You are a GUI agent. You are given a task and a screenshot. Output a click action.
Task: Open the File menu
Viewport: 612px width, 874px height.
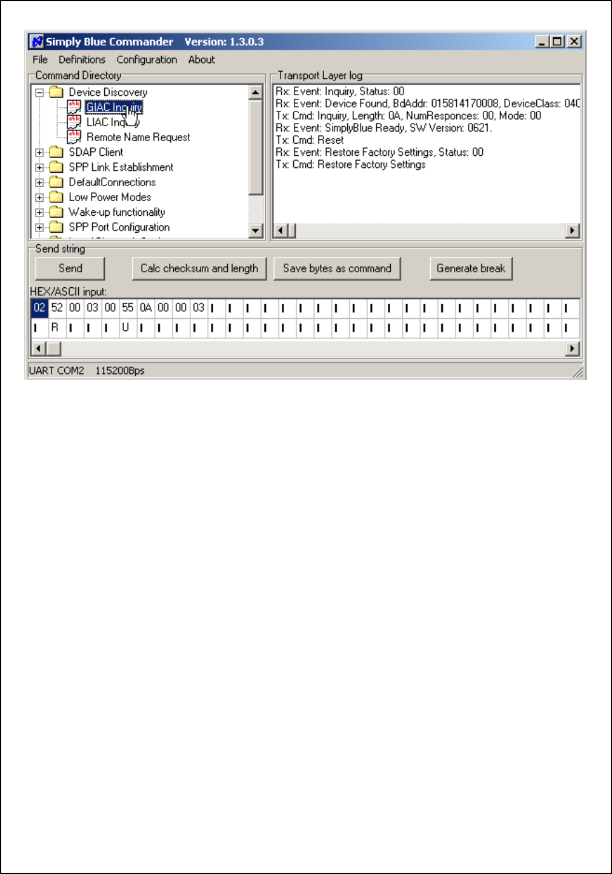coord(40,59)
